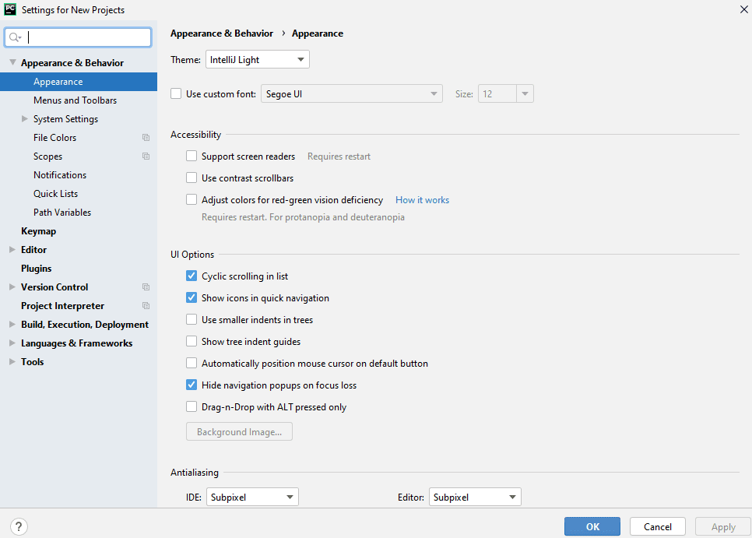Open the IDE antialiasing dropdown
The image size is (752, 538).
click(x=252, y=497)
